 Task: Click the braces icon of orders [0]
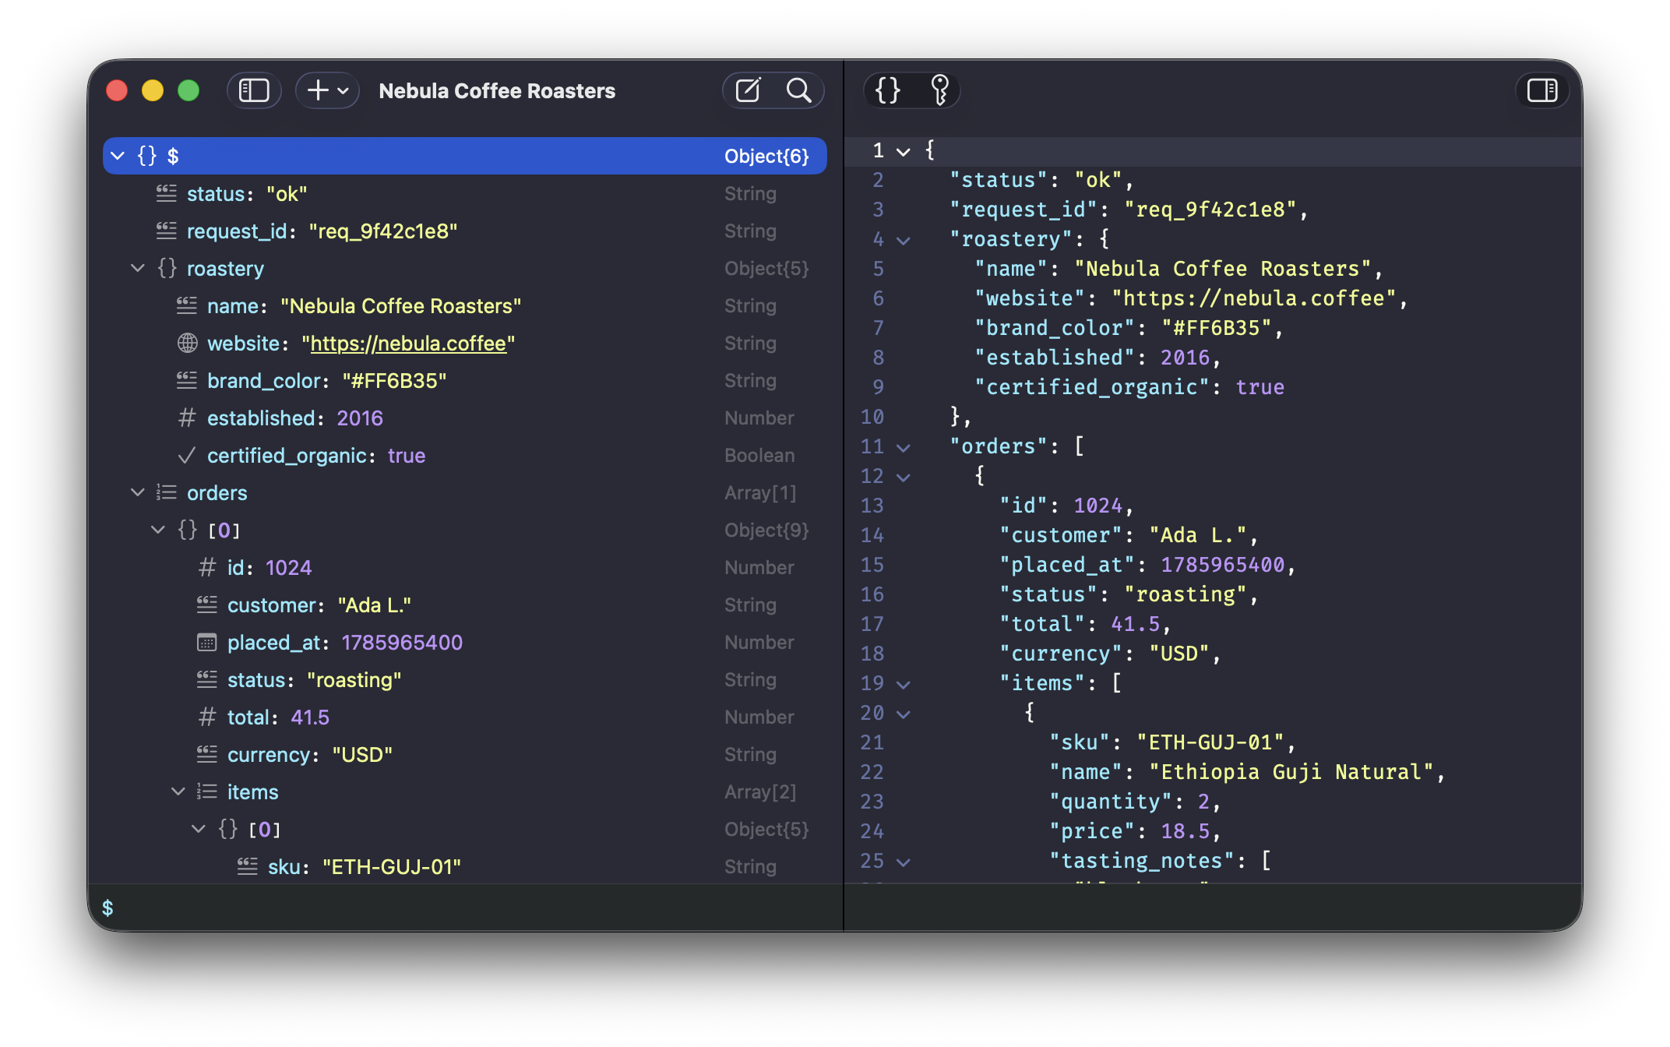tap(187, 530)
